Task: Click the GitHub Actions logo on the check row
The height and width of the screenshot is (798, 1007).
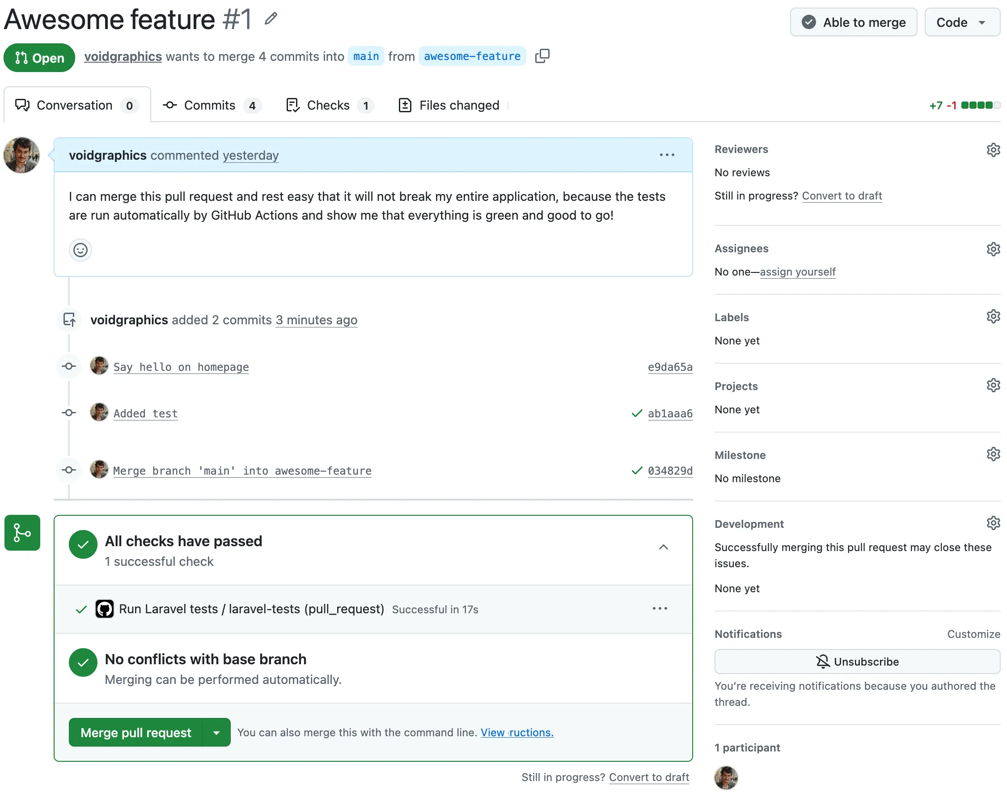Action: click(105, 609)
